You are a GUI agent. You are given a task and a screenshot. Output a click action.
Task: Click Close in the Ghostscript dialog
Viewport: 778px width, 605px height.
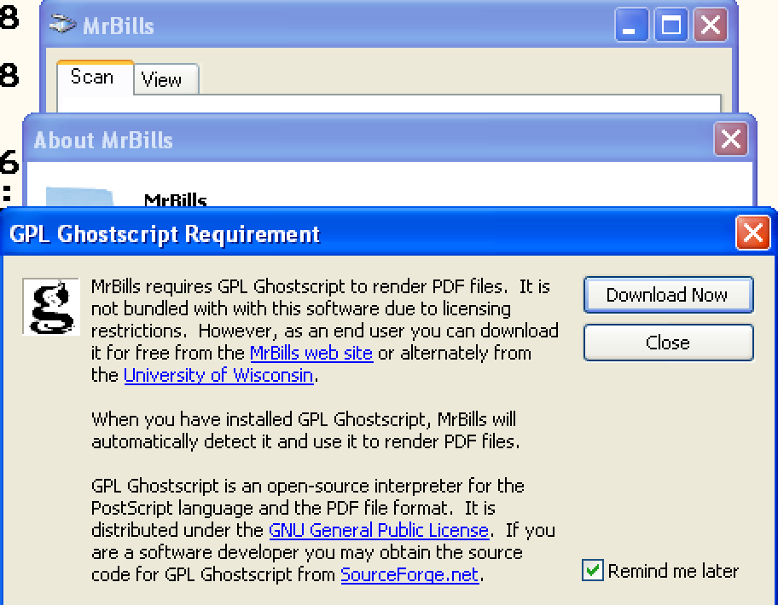coord(668,343)
